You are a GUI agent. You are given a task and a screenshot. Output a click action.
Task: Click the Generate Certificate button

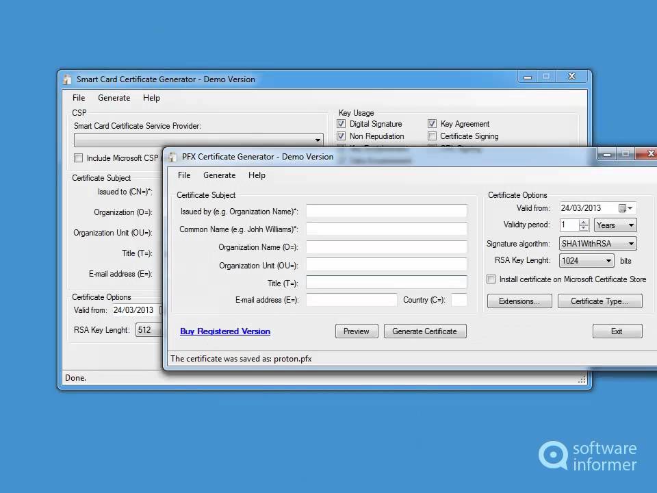click(425, 331)
